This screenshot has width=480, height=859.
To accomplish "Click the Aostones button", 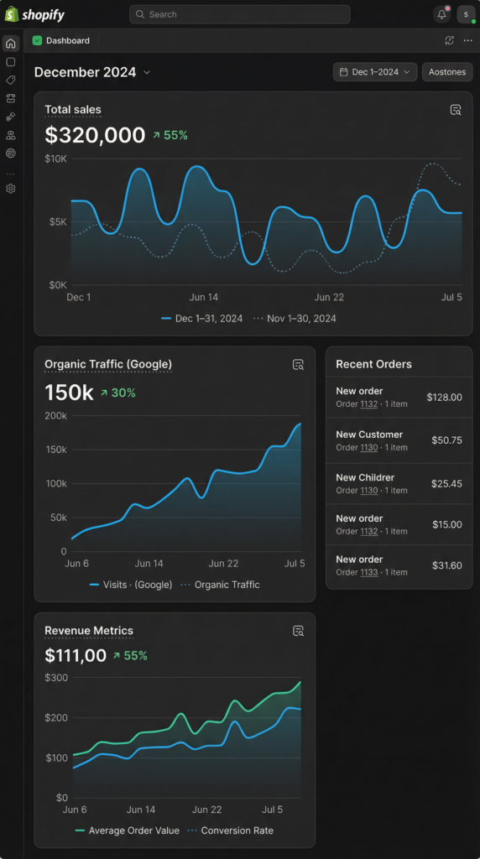I will click(x=447, y=72).
